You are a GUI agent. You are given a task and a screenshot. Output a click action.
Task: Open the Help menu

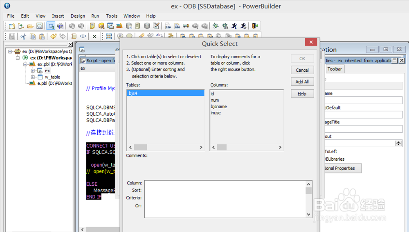[151, 16]
